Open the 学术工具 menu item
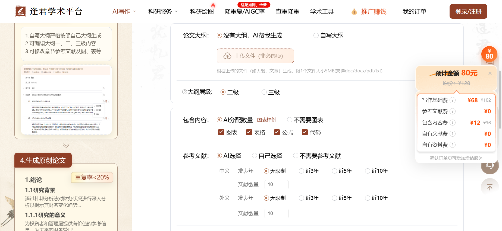Viewport: 502px width, 231px height. tap(322, 12)
